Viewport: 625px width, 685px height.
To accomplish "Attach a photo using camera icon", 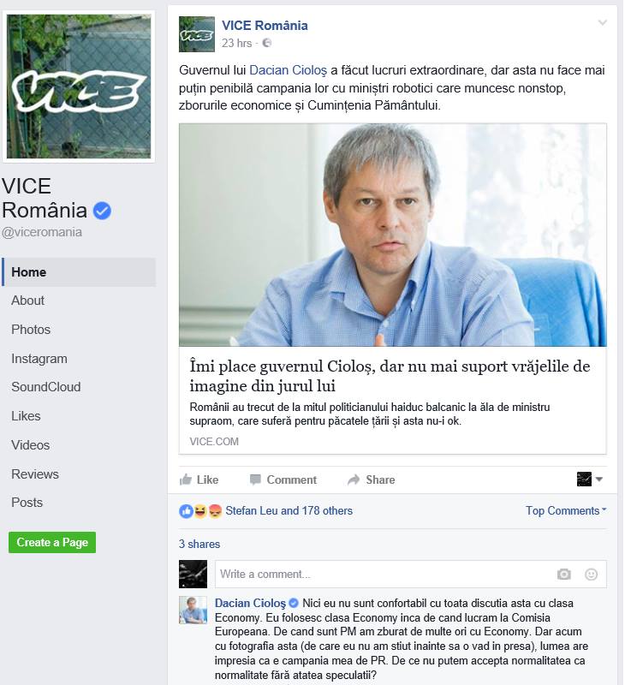I will [564, 574].
